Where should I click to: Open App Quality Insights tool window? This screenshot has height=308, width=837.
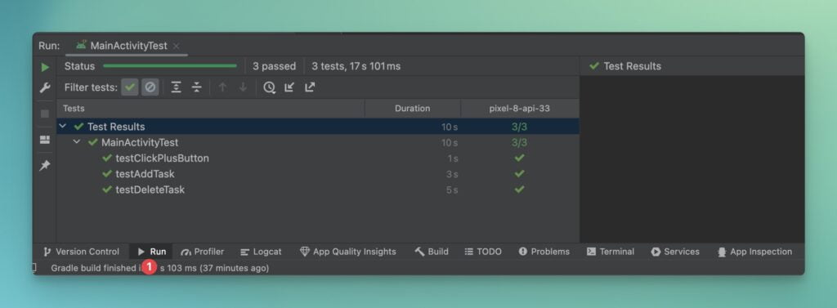pos(348,252)
